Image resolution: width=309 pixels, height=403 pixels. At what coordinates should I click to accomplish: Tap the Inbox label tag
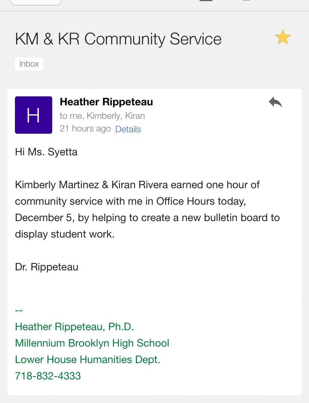[x=29, y=64]
